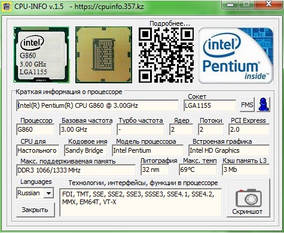284x233 pixels.
Task: Click the Турбо частота field
Action: (x=141, y=129)
